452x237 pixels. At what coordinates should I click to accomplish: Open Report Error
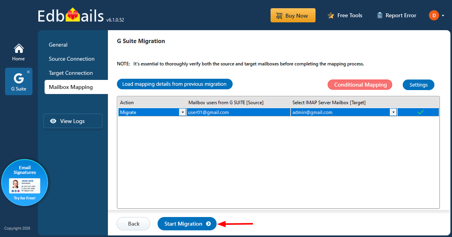pos(396,16)
